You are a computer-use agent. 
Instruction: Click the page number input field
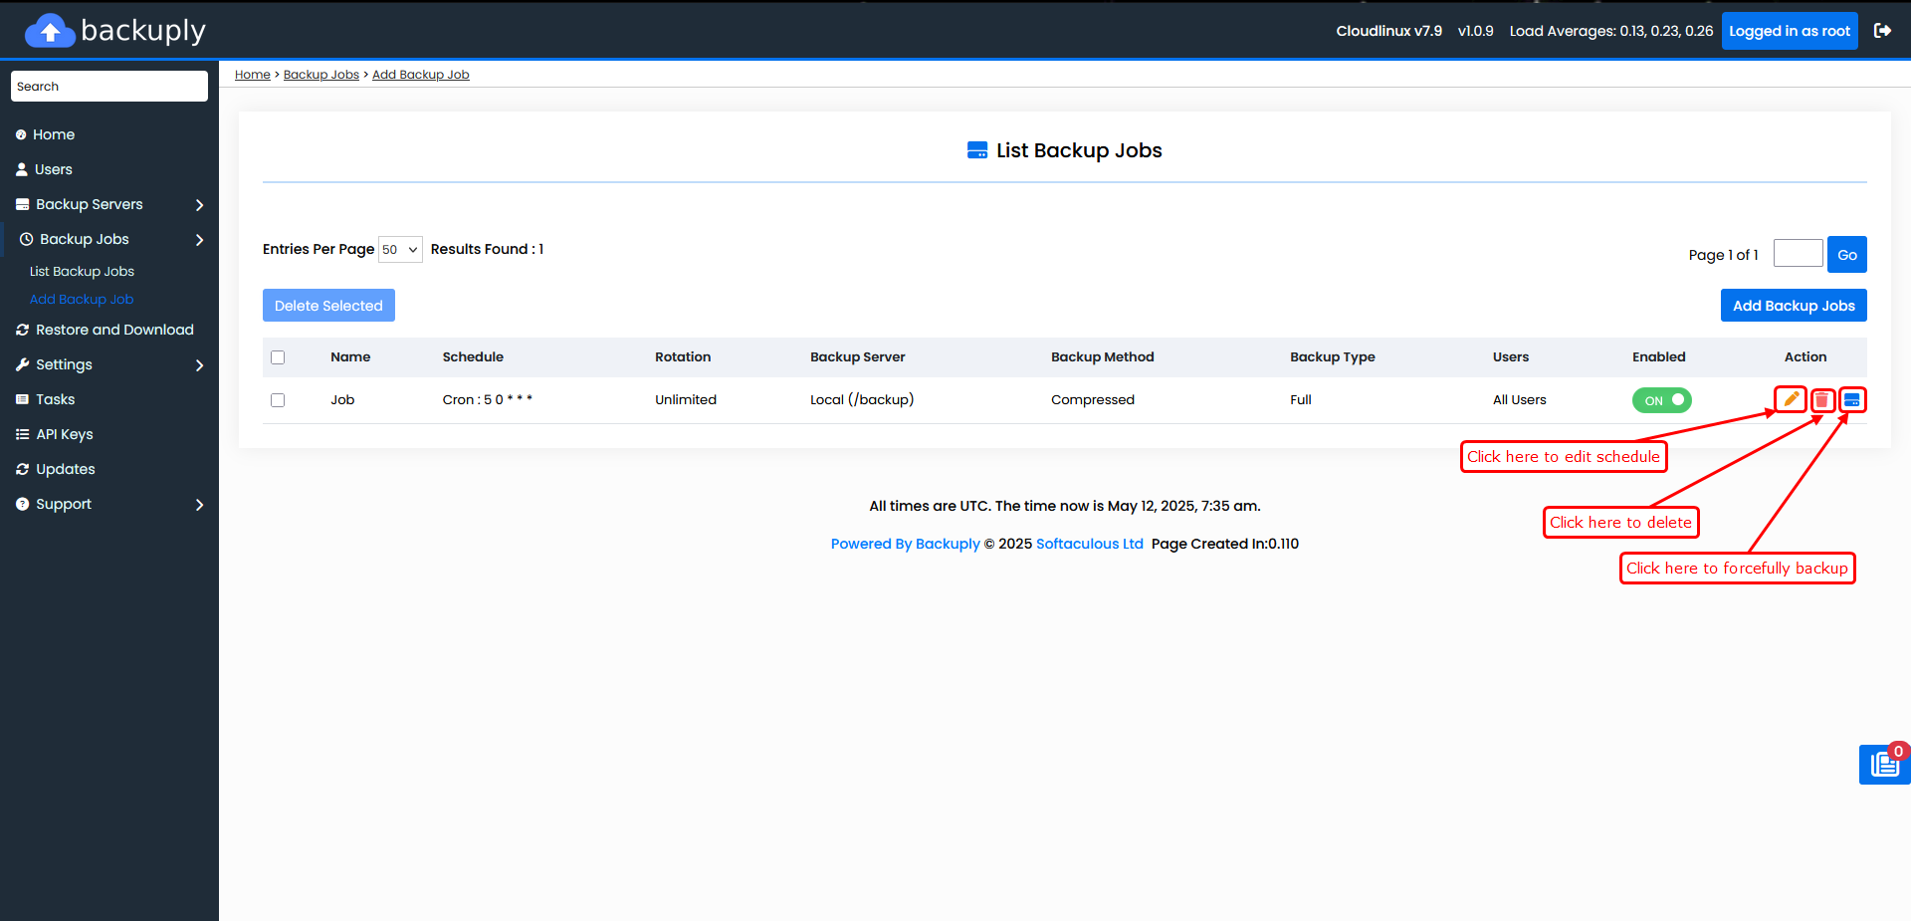(1798, 253)
